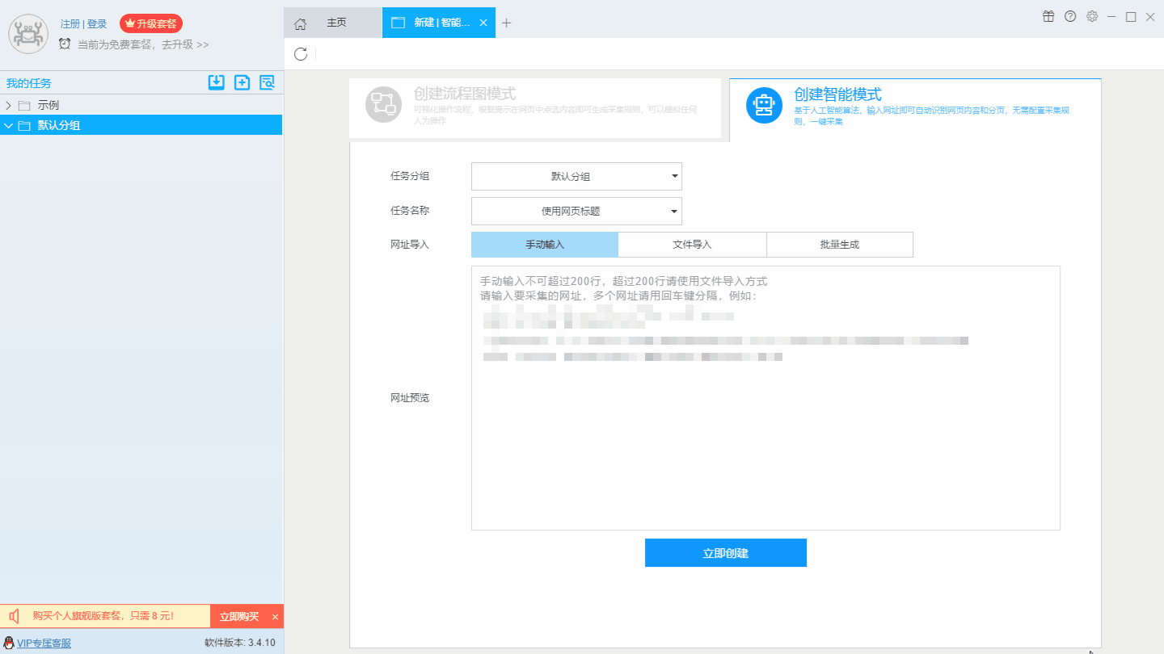Image resolution: width=1164 pixels, height=654 pixels.
Task: Click the 购买个人旗舰版套餐 promotion text
Action: point(103,616)
